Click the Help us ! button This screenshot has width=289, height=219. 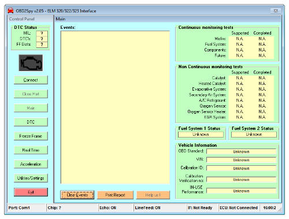point(153,195)
